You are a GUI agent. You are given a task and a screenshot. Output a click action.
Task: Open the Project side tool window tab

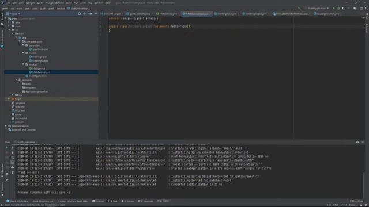[2, 19]
